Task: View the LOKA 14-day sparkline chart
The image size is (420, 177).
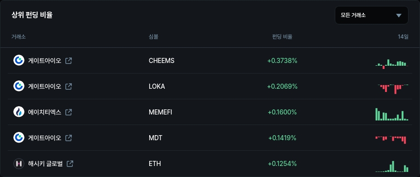Action: [393, 89]
